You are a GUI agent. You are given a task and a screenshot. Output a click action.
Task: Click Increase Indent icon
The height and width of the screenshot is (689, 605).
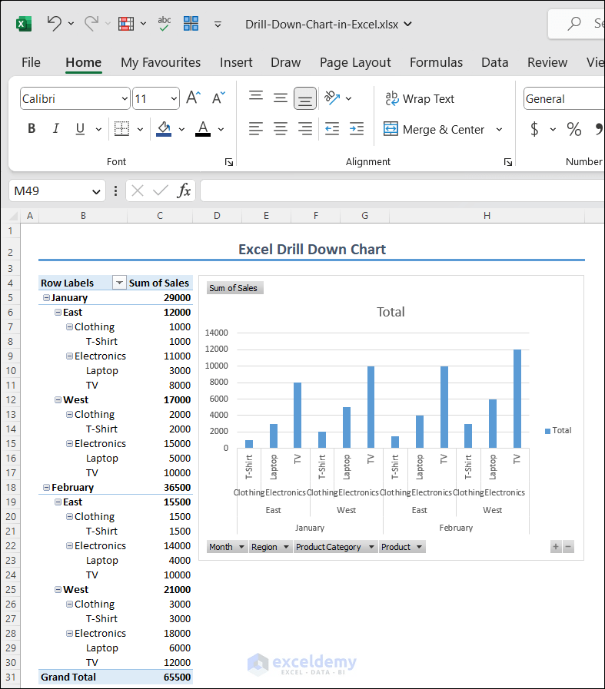(357, 129)
